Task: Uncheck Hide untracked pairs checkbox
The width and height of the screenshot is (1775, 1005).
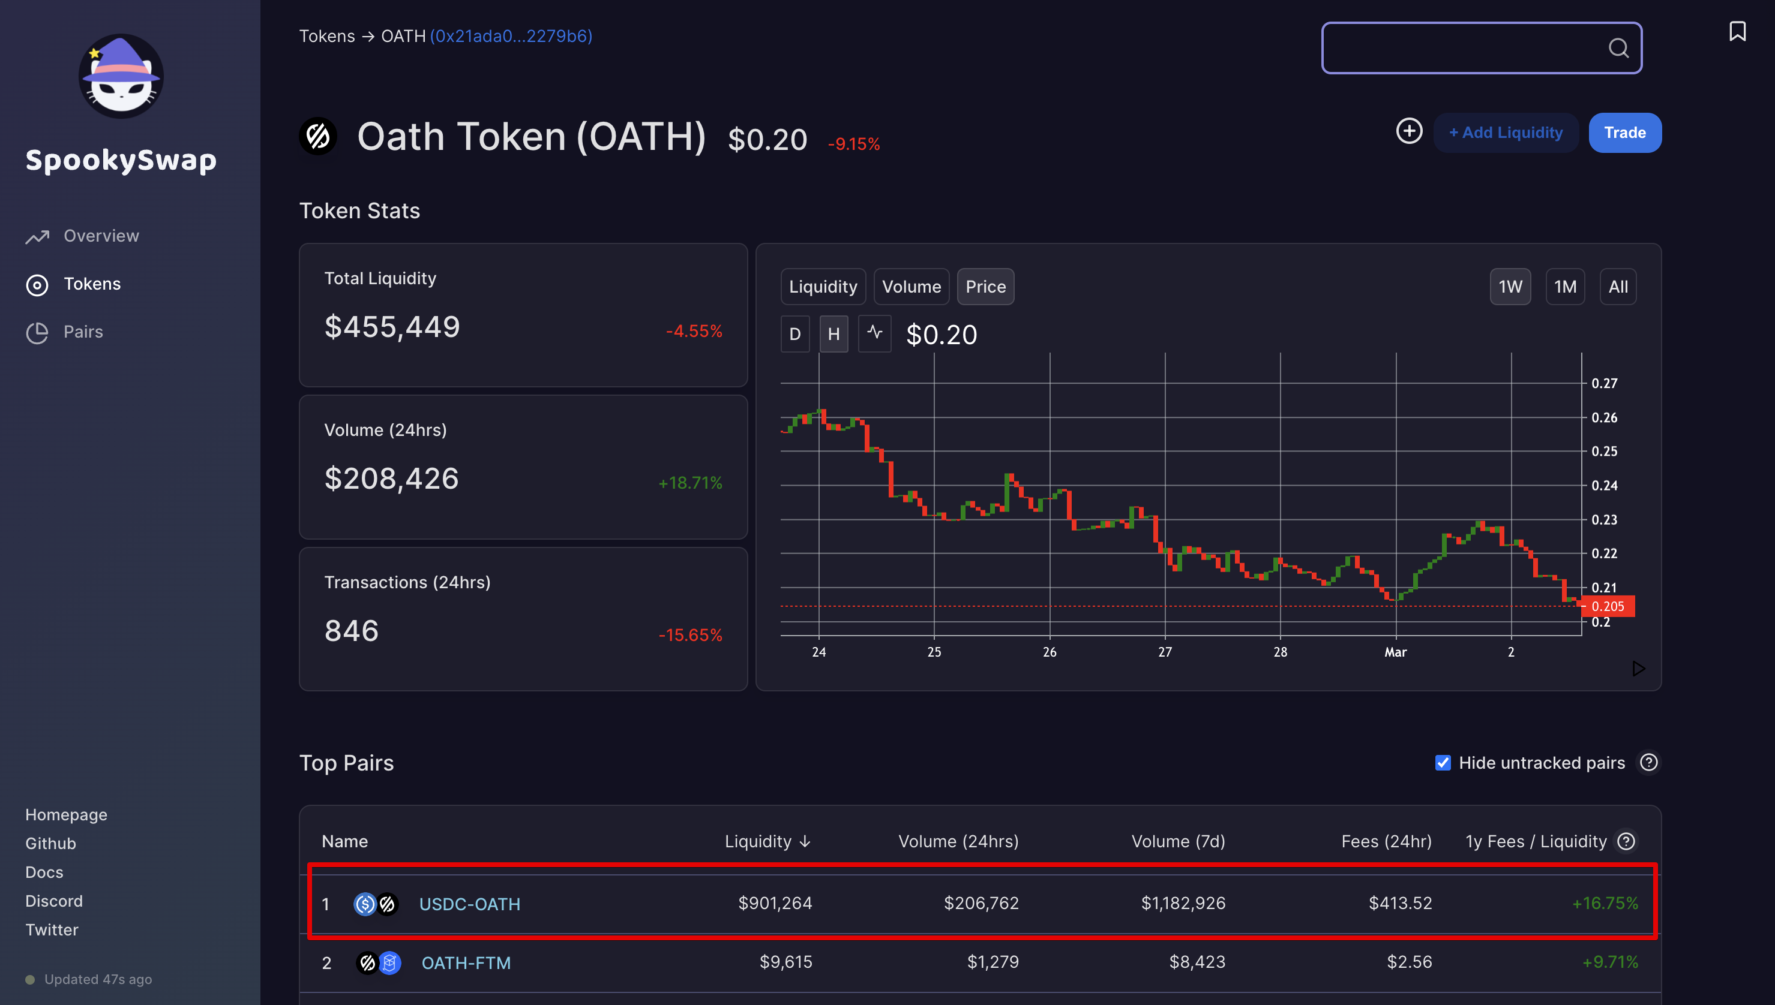Action: click(x=1443, y=762)
